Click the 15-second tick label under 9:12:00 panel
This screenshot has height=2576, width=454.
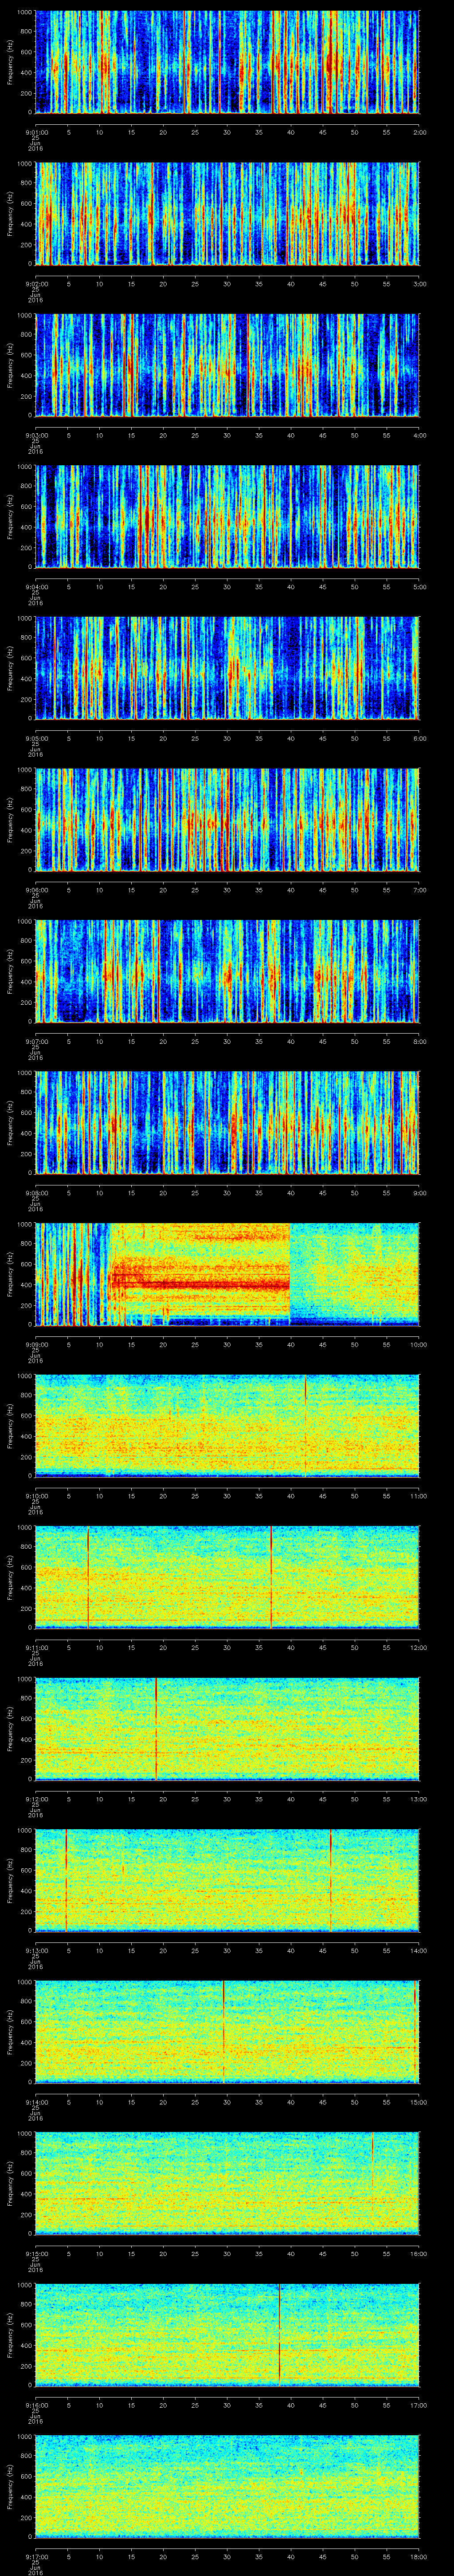(x=131, y=1799)
